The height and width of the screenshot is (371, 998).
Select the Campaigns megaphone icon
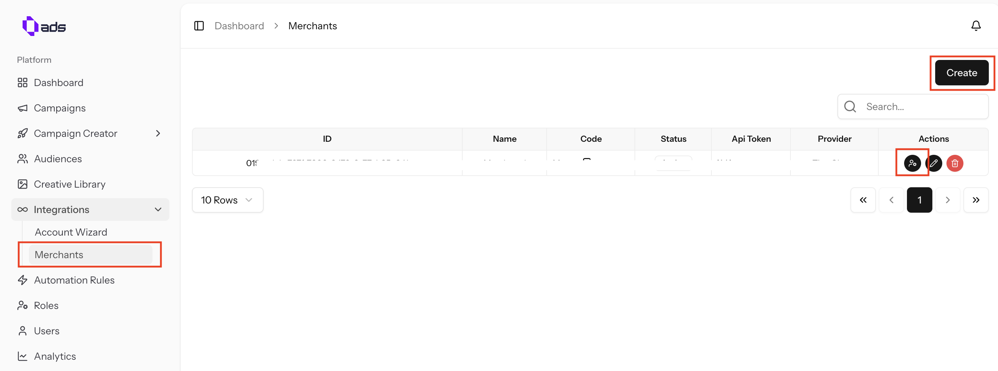coord(23,108)
